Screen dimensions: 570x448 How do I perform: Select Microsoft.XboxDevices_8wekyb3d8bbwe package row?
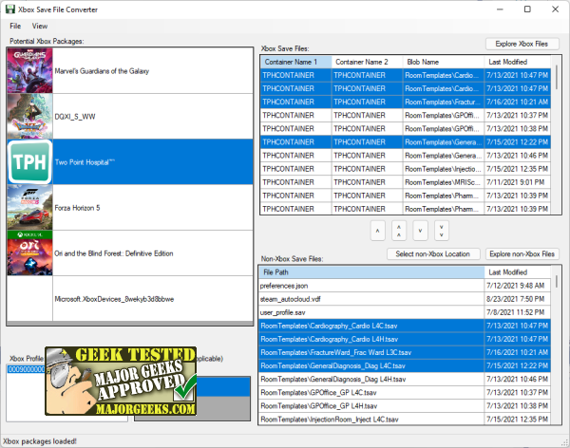pos(130,299)
